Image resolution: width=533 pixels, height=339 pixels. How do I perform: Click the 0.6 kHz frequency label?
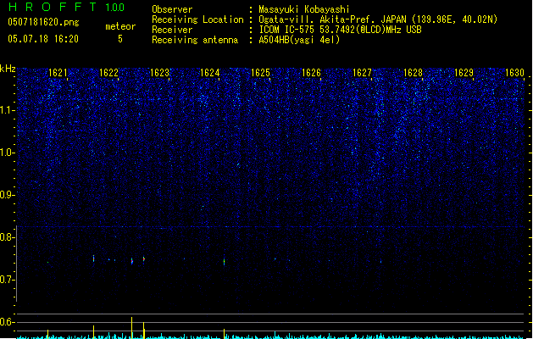(x=7, y=322)
